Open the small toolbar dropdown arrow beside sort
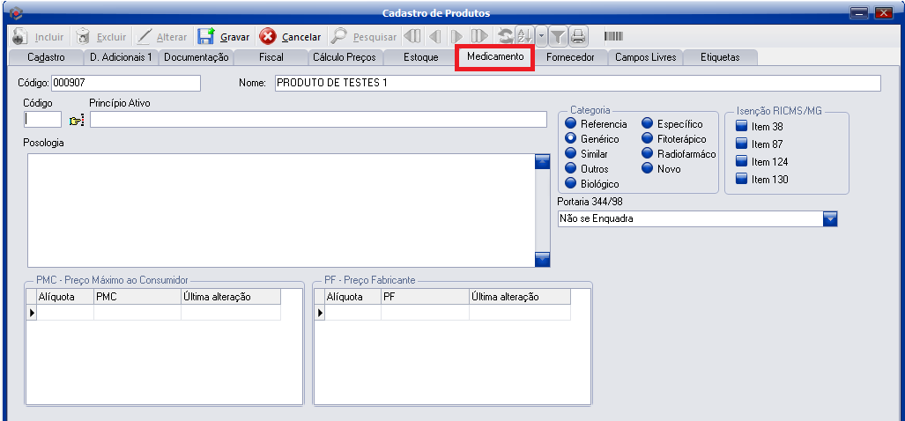 (x=541, y=37)
